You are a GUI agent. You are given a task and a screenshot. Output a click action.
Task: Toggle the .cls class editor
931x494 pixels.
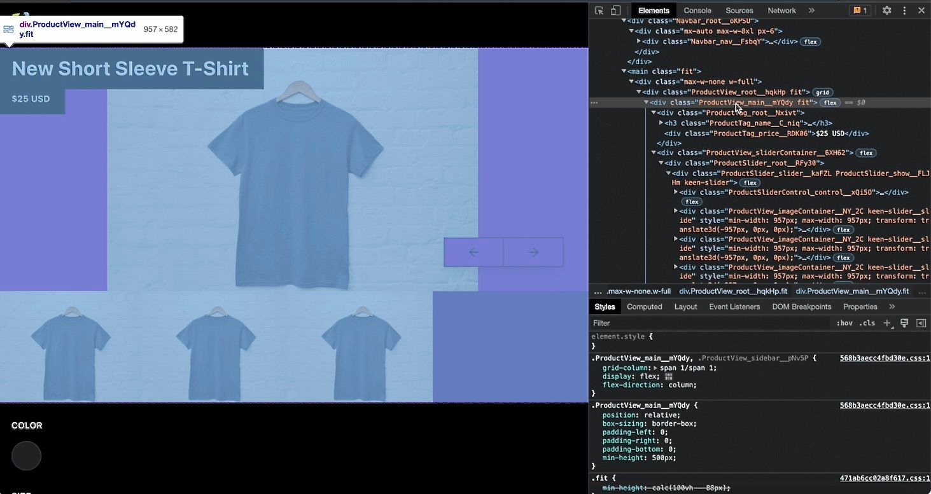pyautogui.click(x=867, y=323)
